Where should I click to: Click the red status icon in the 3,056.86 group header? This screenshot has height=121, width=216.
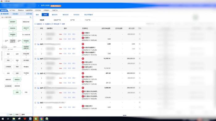click(83, 88)
